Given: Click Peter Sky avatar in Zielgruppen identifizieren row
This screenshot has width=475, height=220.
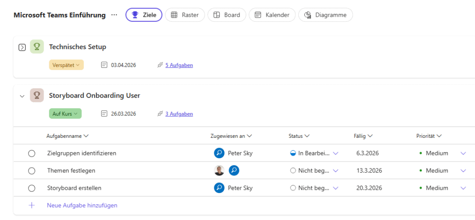Looking at the screenshot, I should click(219, 153).
